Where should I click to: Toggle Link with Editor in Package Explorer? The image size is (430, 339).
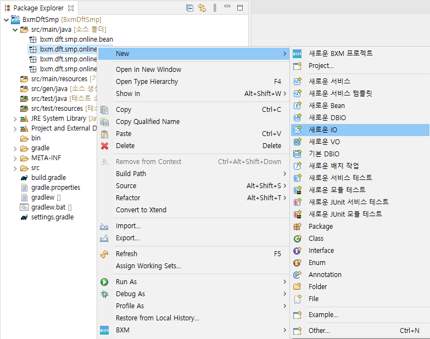pyautogui.click(x=202, y=8)
